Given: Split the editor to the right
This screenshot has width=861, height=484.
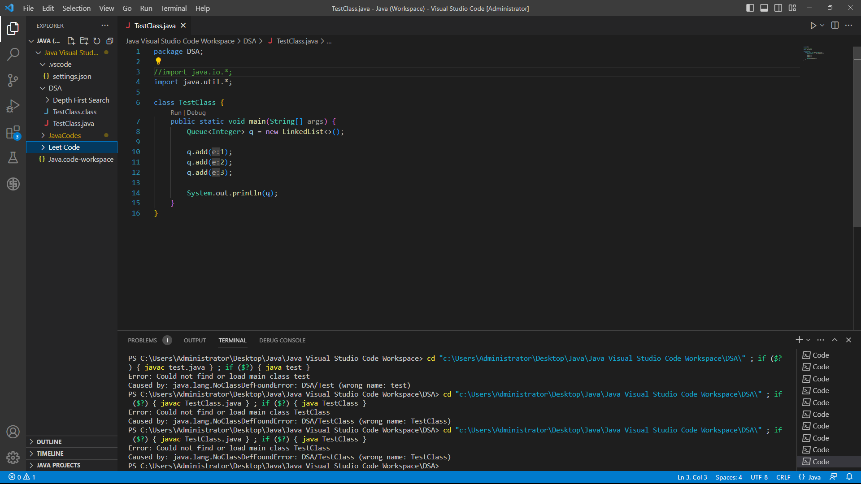Looking at the screenshot, I should 835,26.
